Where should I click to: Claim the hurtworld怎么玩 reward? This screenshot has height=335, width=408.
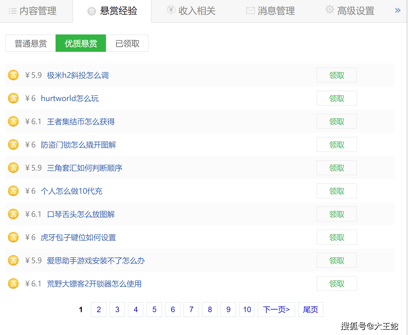click(x=337, y=98)
